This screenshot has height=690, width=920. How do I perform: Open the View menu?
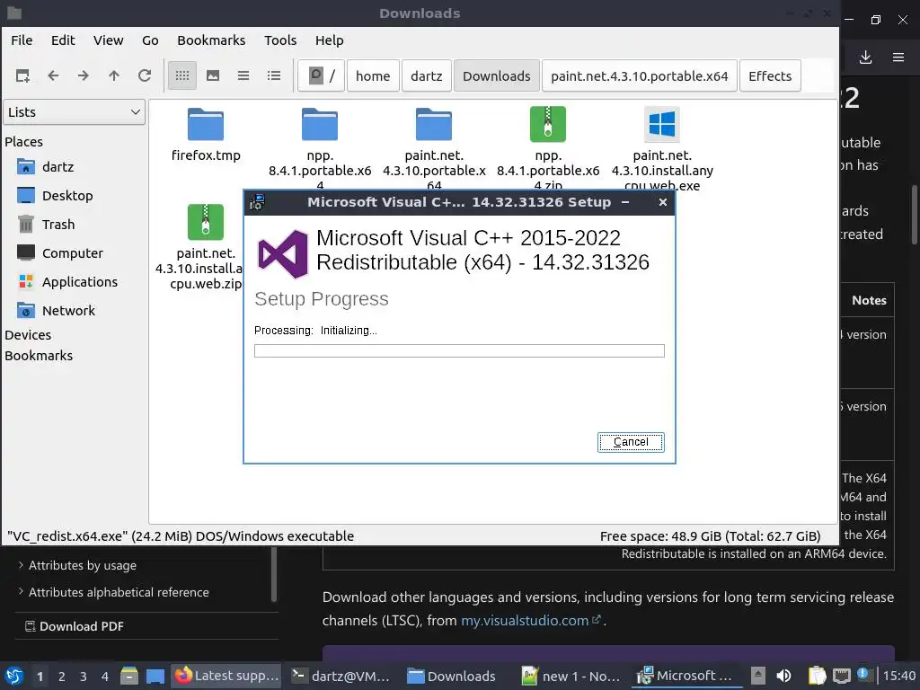pyautogui.click(x=109, y=40)
